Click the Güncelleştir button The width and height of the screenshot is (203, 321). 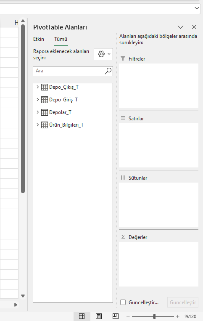click(183, 302)
